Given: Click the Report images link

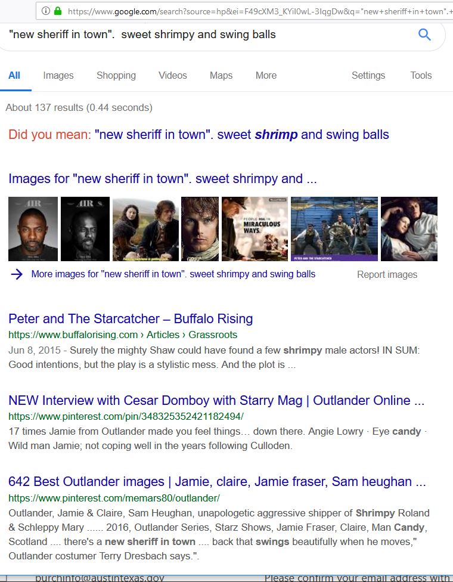Looking at the screenshot, I should point(387,275).
